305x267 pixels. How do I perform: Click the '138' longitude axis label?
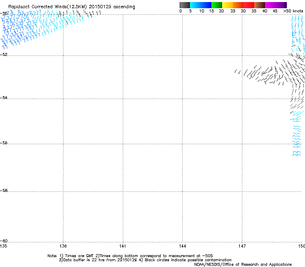(x=63, y=246)
